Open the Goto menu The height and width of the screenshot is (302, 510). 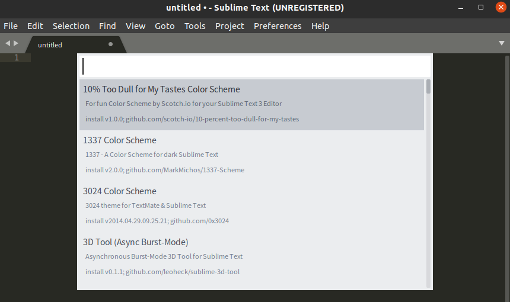pos(165,26)
